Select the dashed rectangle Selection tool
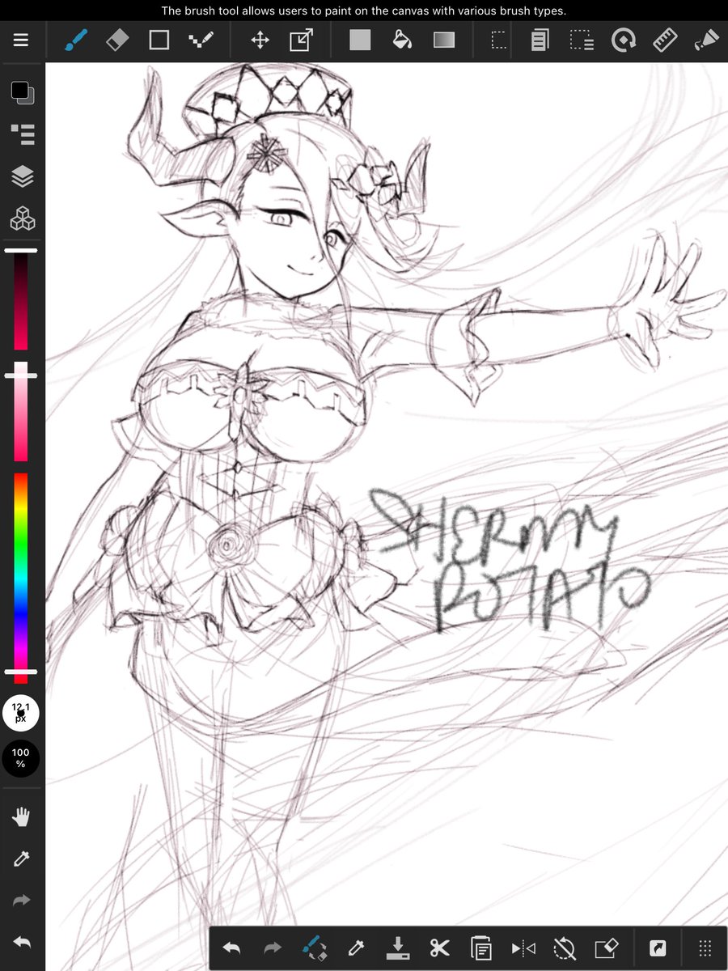Viewport: 728px width, 971px height. [499, 40]
